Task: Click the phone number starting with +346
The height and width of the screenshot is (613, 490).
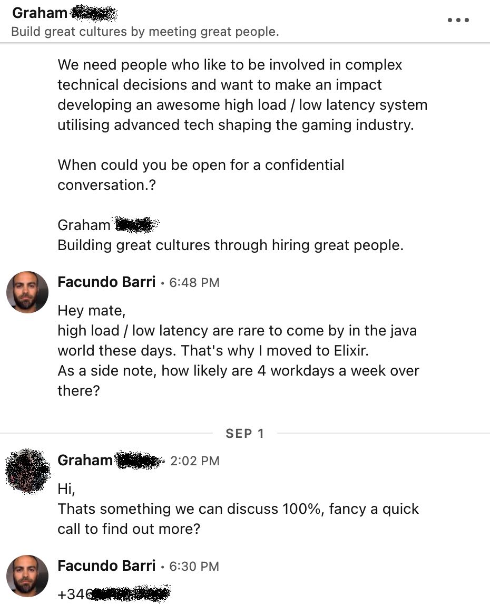Action: pyautogui.click(x=114, y=595)
